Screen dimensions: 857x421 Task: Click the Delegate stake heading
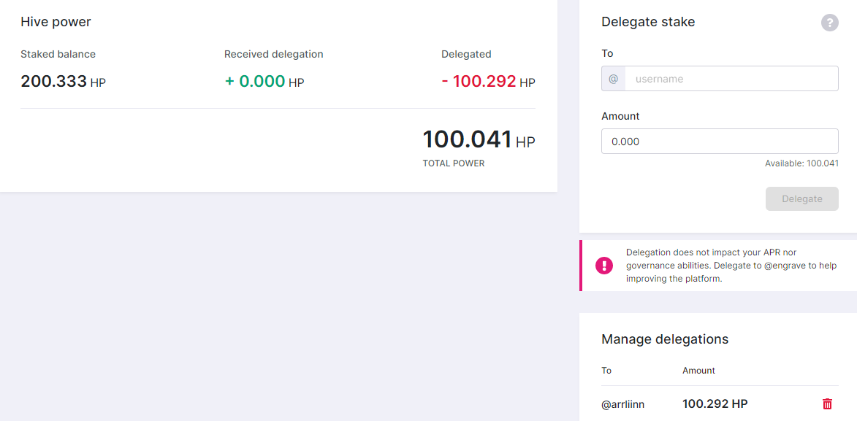(648, 22)
